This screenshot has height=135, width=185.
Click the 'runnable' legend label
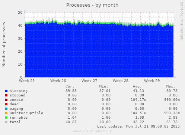[19, 118]
